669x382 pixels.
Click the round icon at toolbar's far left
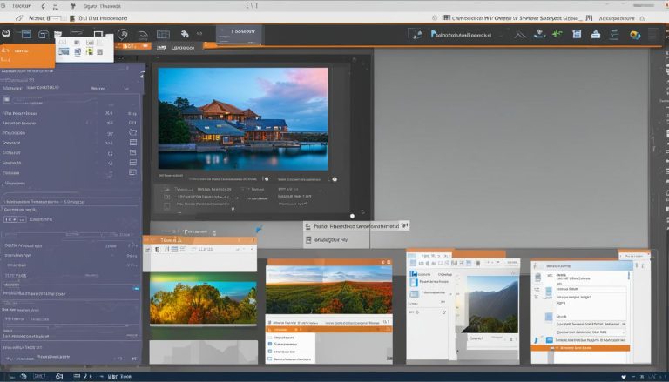[7, 34]
